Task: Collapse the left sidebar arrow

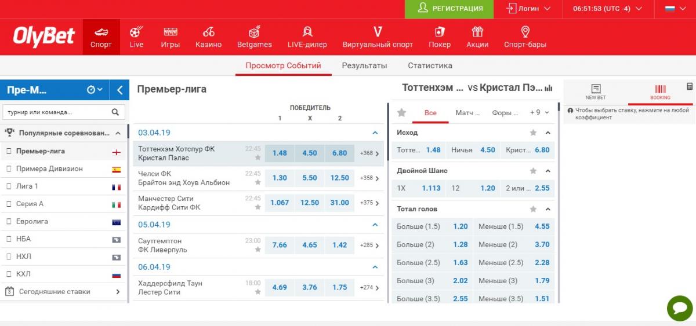Action: [120, 90]
